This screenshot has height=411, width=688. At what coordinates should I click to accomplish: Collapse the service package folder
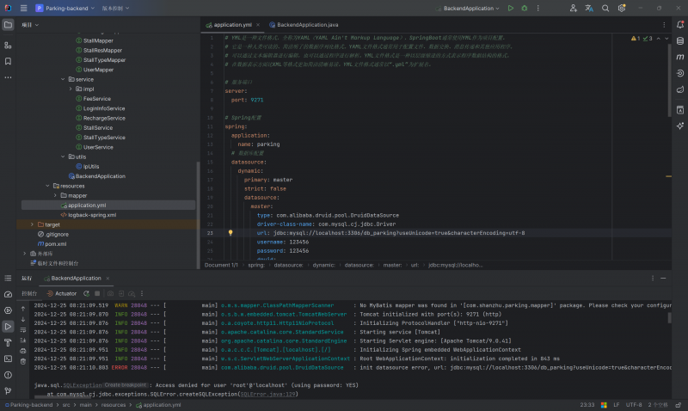[63, 79]
